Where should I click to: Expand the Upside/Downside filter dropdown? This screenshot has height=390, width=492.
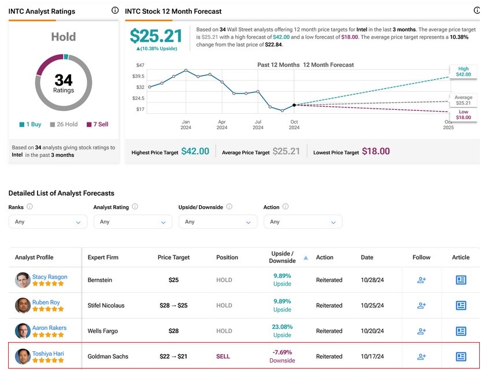(x=217, y=222)
